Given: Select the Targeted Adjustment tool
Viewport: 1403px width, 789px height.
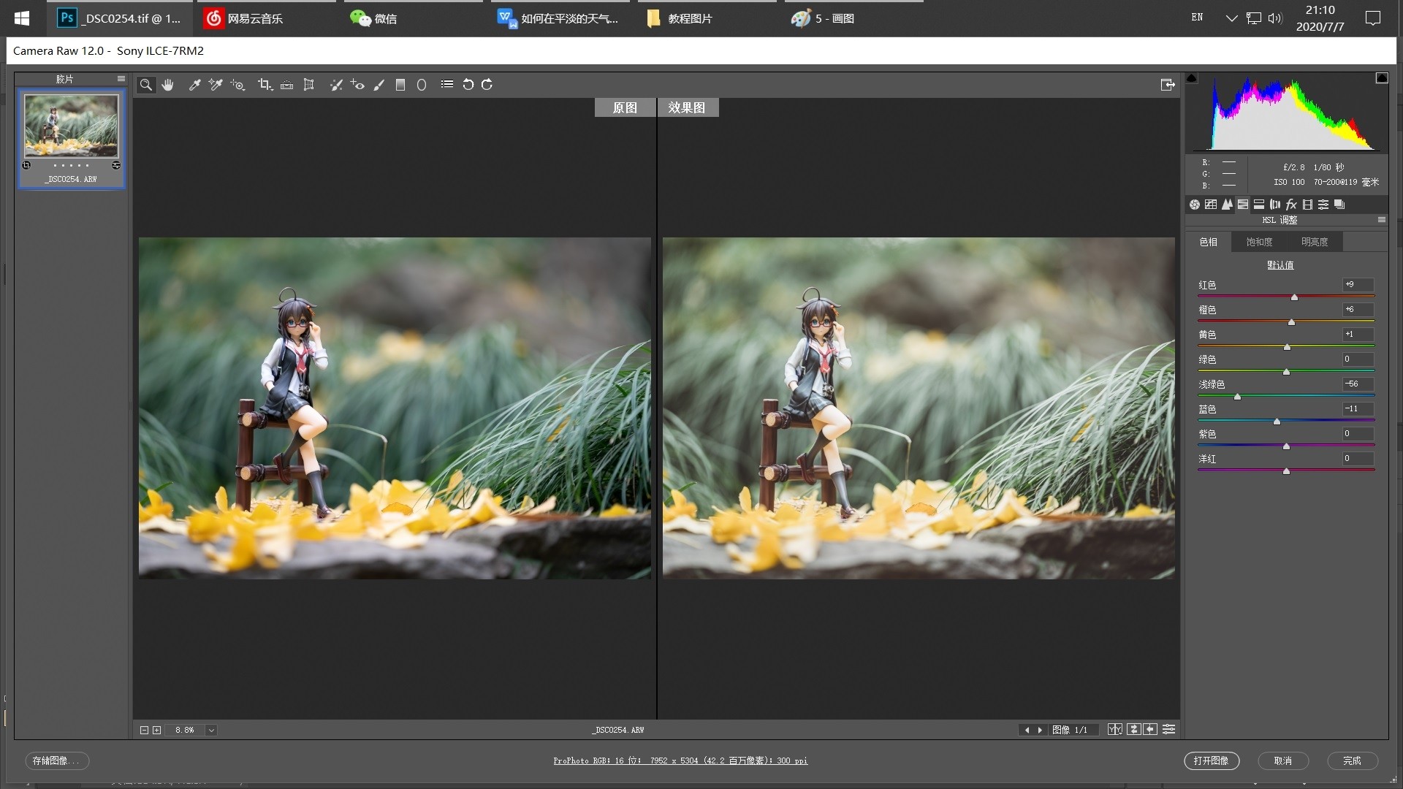Looking at the screenshot, I should [237, 85].
